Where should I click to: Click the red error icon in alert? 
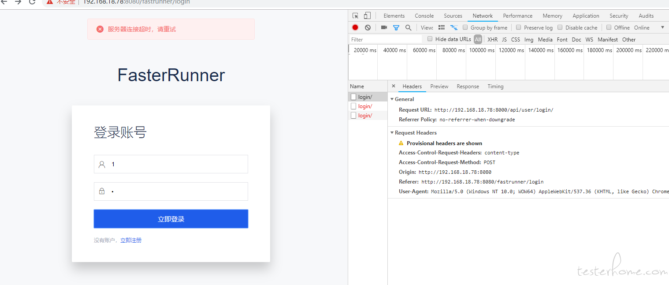pyautogui.click(x=100, y=29)
